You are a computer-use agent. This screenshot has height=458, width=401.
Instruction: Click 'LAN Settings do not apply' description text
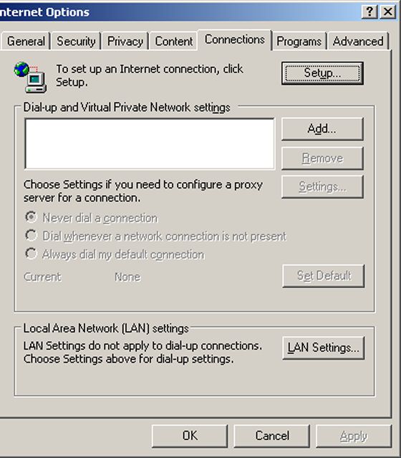pyautogui.click(x=142, y=352)
